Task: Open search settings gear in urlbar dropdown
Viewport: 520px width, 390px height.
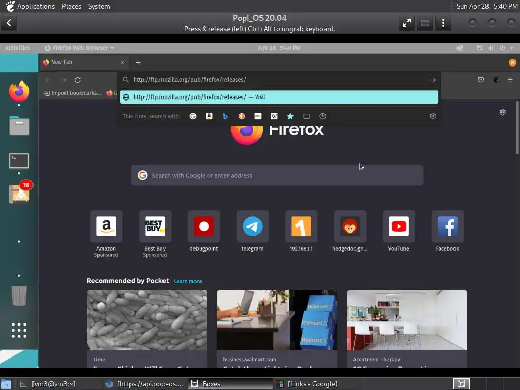Action: [432, 116]
